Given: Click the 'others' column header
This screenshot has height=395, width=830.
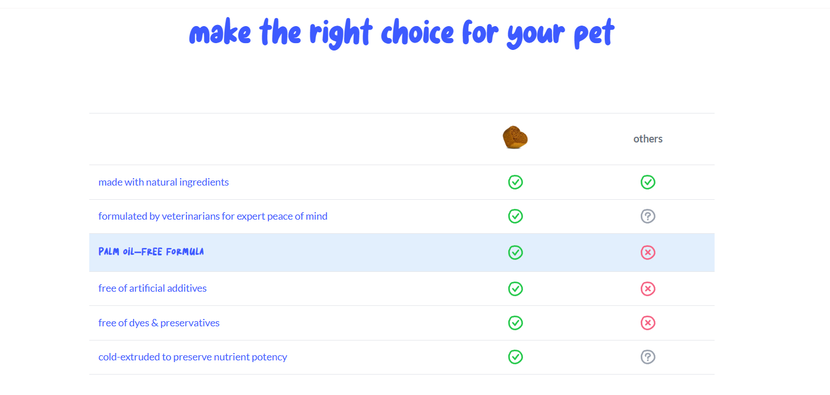Looking at the screenshot, I should 648,139.
